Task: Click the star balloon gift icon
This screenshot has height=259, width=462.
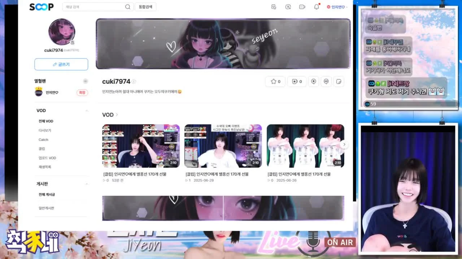Action: pos(313,81)
